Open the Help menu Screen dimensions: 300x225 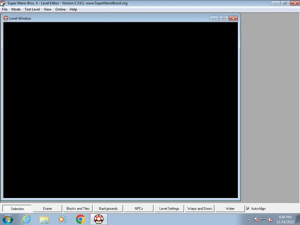[73, 9]
